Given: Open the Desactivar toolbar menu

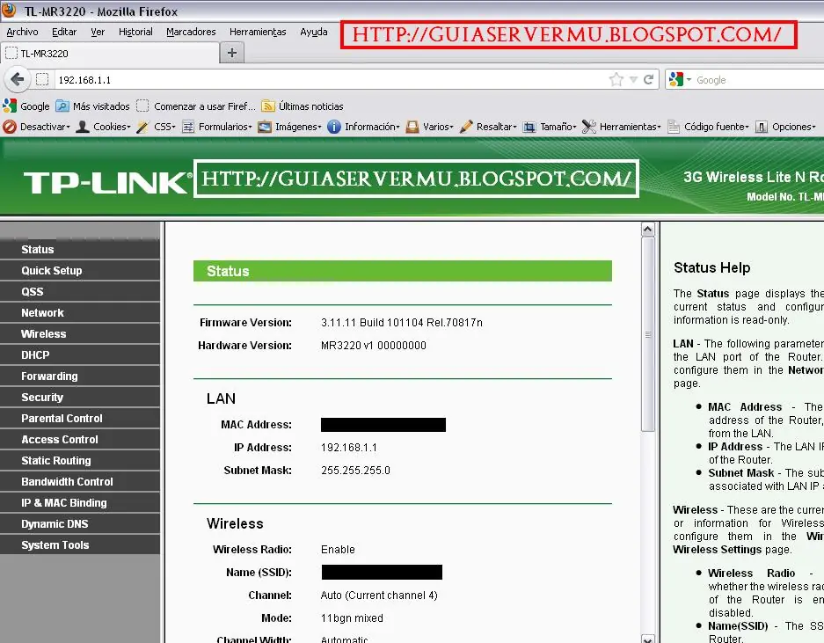Looking at the screenshot, I should pos(36,127).
